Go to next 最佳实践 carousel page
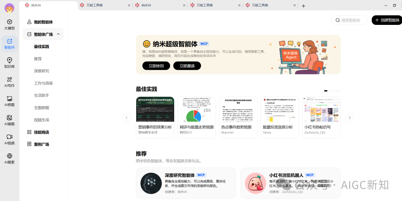Viewport: 402px width, 201px height. (x=350, y=117)
